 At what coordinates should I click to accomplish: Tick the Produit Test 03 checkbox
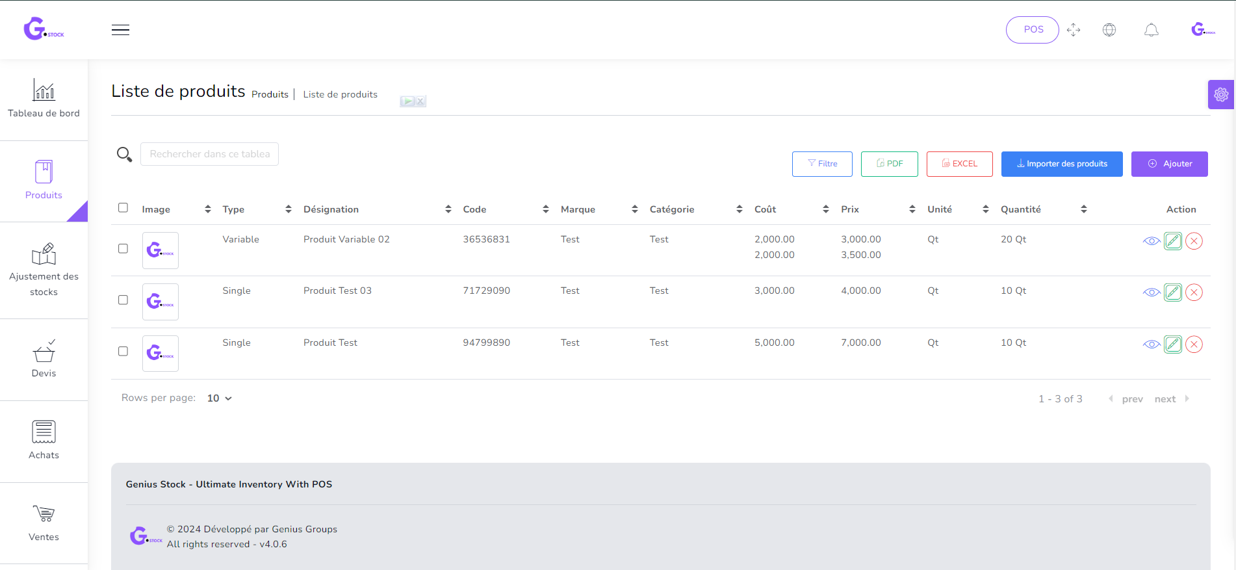pyautogui.click(x=123, y=300)
